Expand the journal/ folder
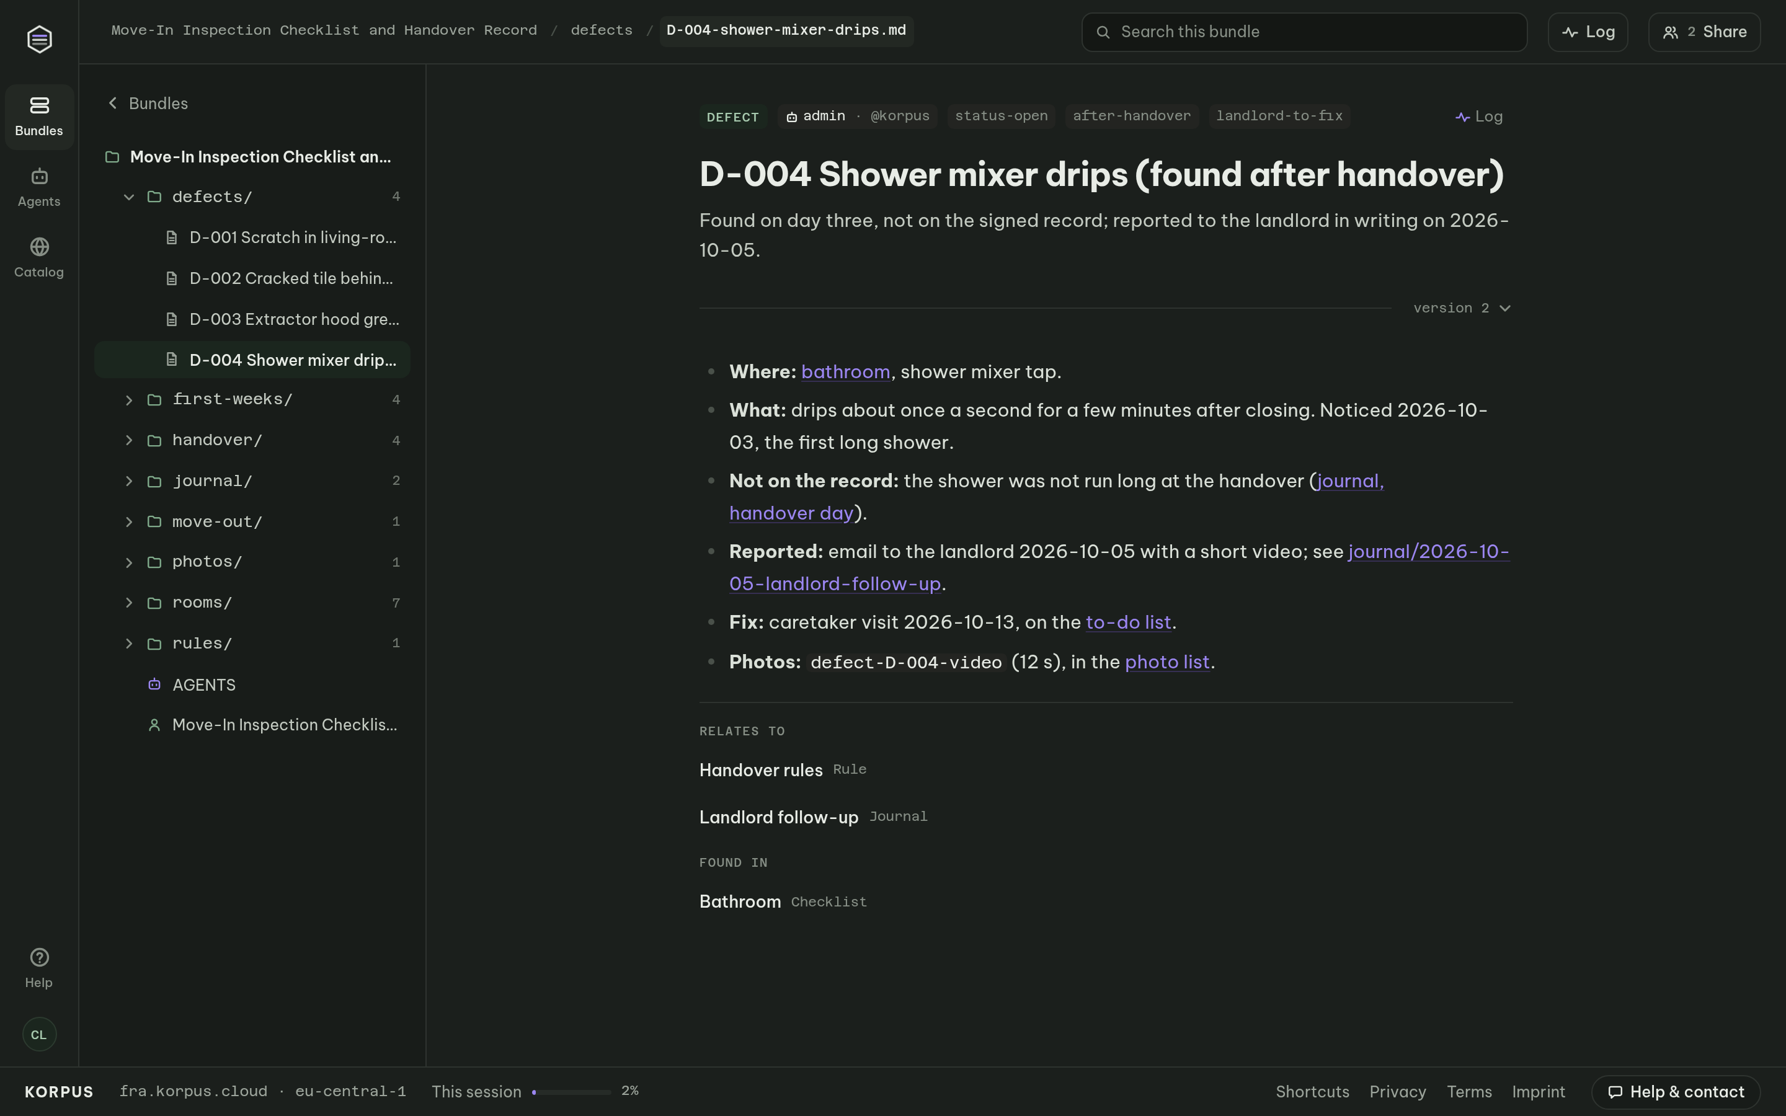1786x1116 pixels. (x=129, y=481)
